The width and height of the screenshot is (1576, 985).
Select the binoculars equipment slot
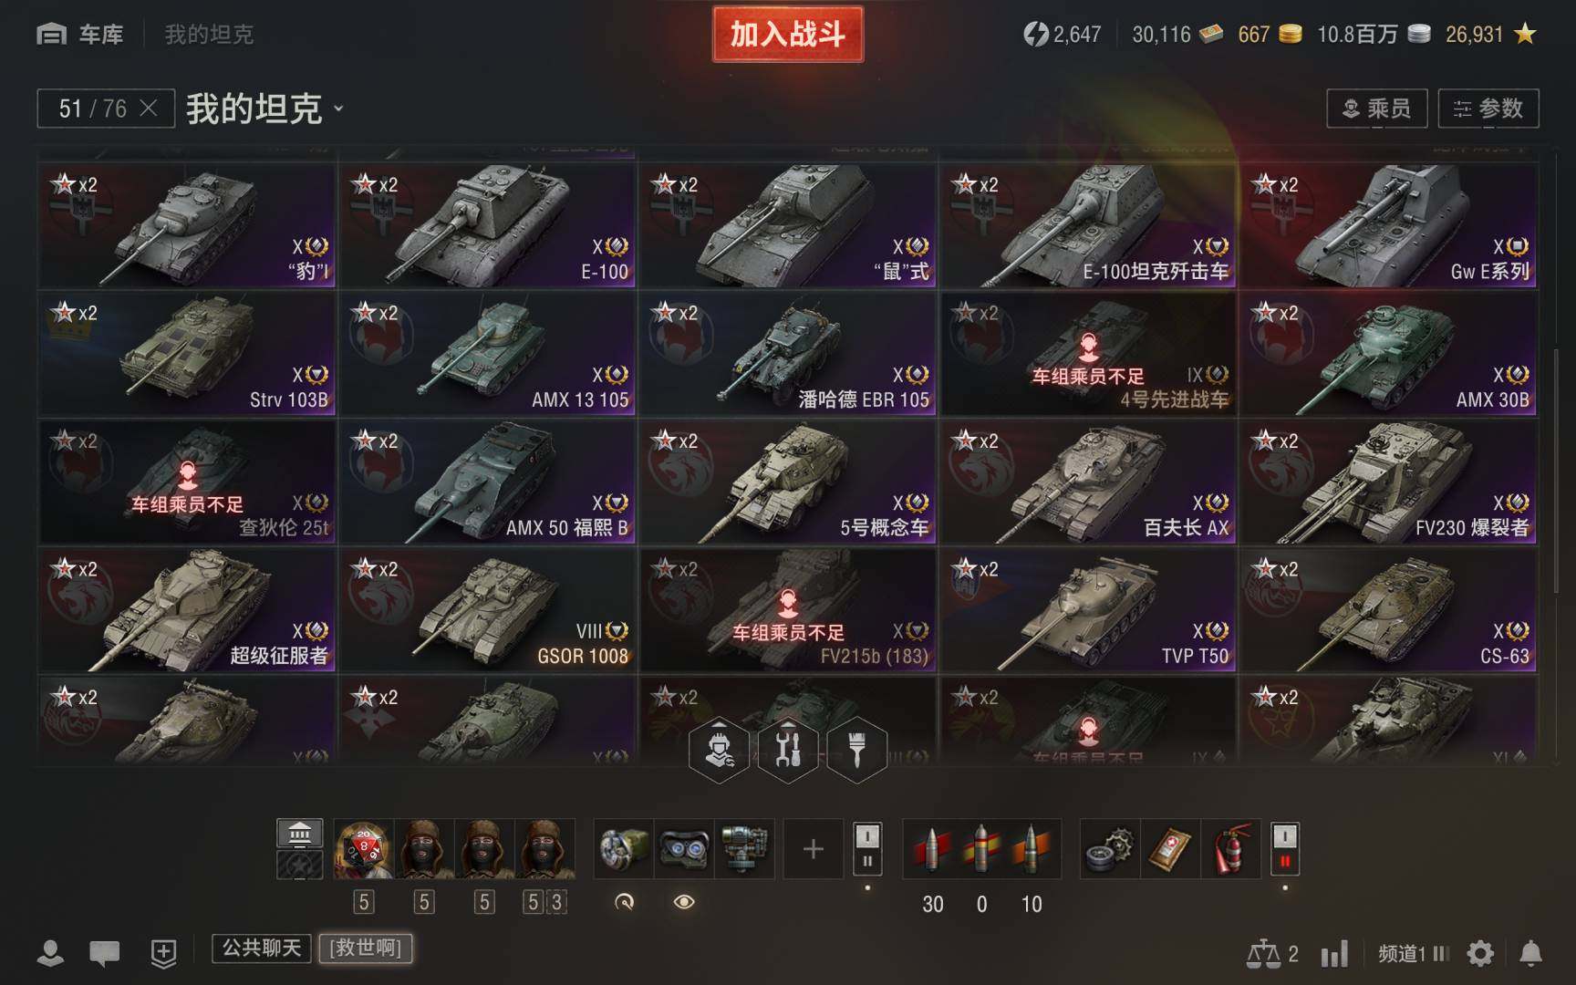684,849
